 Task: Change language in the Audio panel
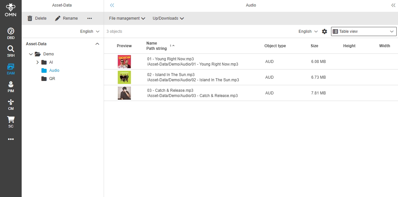308,31
